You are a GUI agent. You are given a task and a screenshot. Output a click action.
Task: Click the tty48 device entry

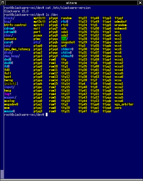95,18
